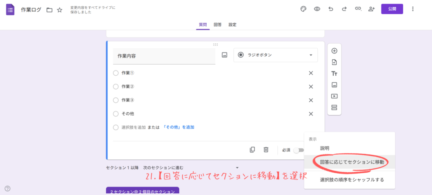432x195 pixels.
Task: Click the 作業ログ form title
Action: 31,10
